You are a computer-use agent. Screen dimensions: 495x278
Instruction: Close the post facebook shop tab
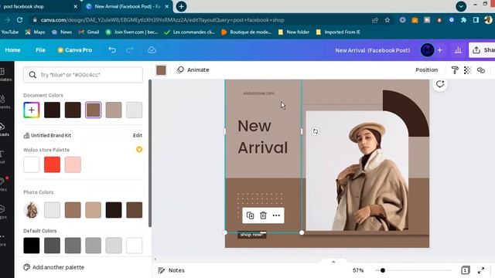[76, 6]
